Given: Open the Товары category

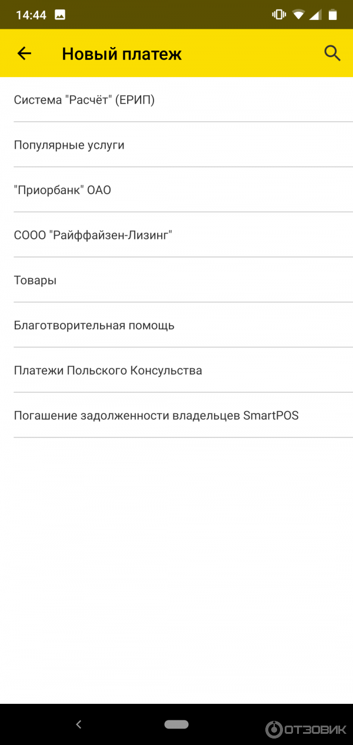Looking at the screenshot, I should coord(35,280).
